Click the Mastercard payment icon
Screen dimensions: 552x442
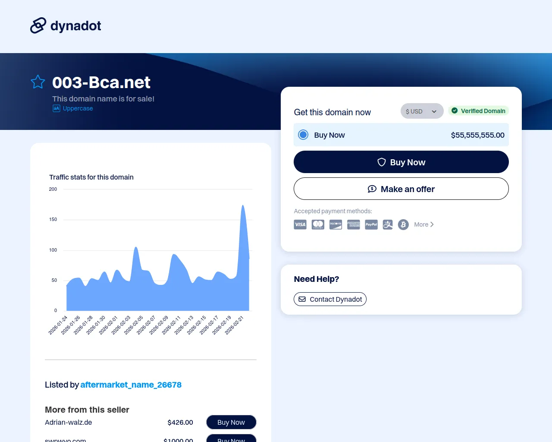point(318,224)
